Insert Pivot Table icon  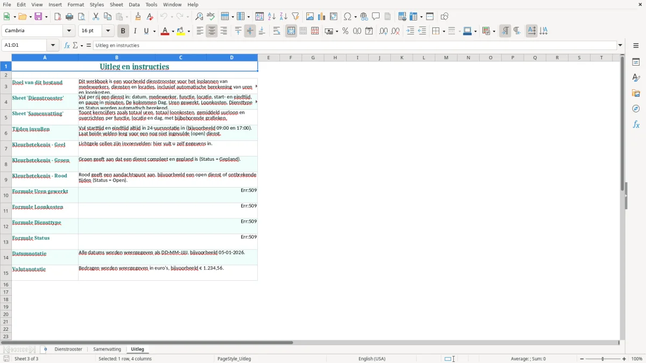click(333, 17)
